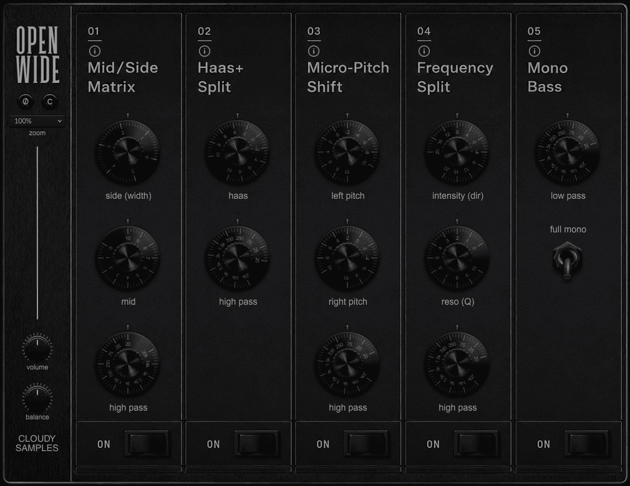Toggle Haas+ Split ON switch
The image size is (630, 486).
click(257, 444)
